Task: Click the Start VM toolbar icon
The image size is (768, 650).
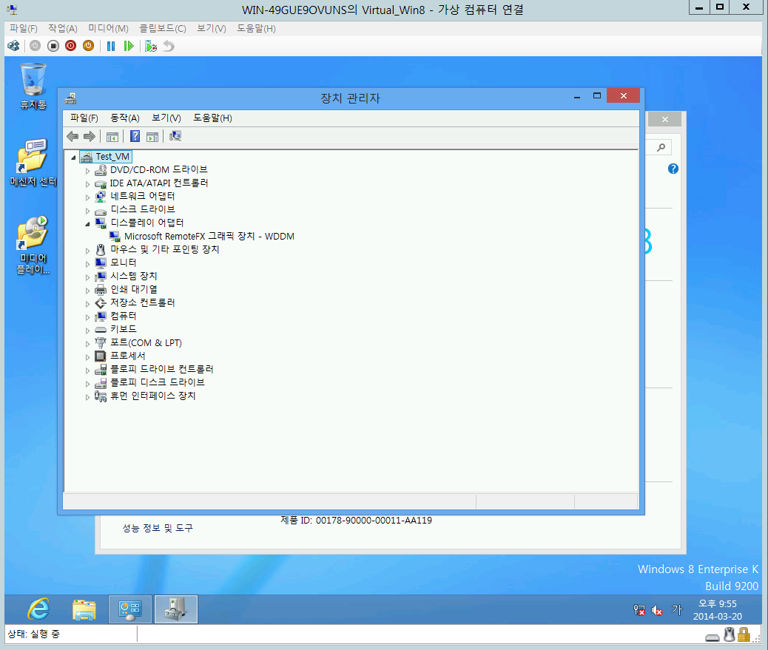Action: 36,46
